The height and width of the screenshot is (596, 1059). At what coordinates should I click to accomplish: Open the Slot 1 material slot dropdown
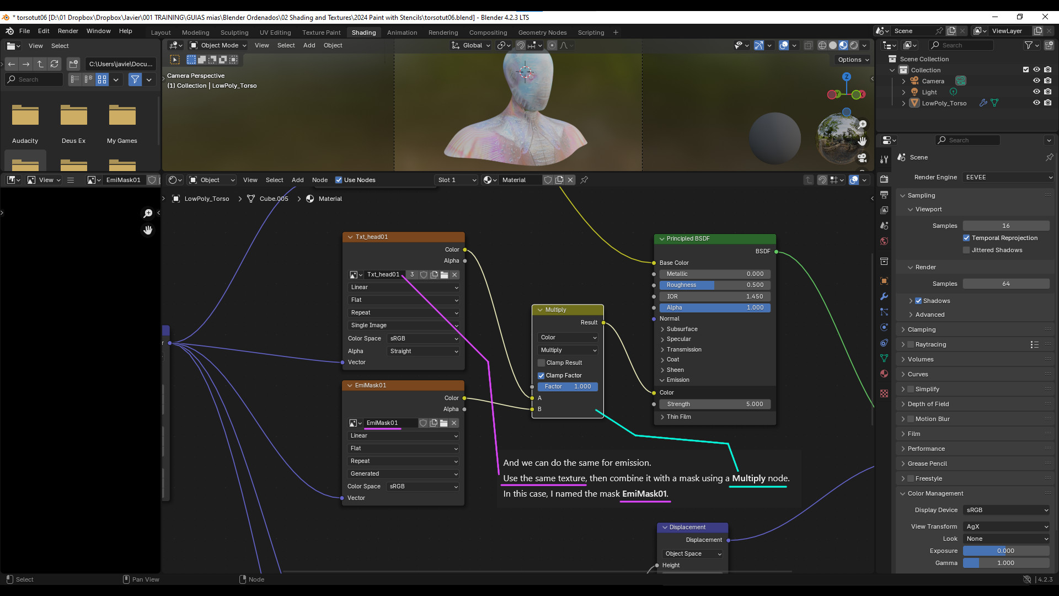pos(456,180)
